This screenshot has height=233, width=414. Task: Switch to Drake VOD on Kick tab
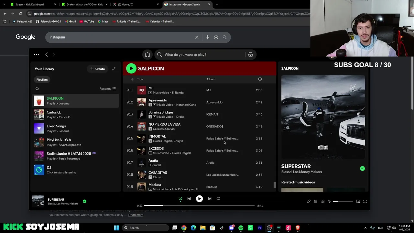84,5
